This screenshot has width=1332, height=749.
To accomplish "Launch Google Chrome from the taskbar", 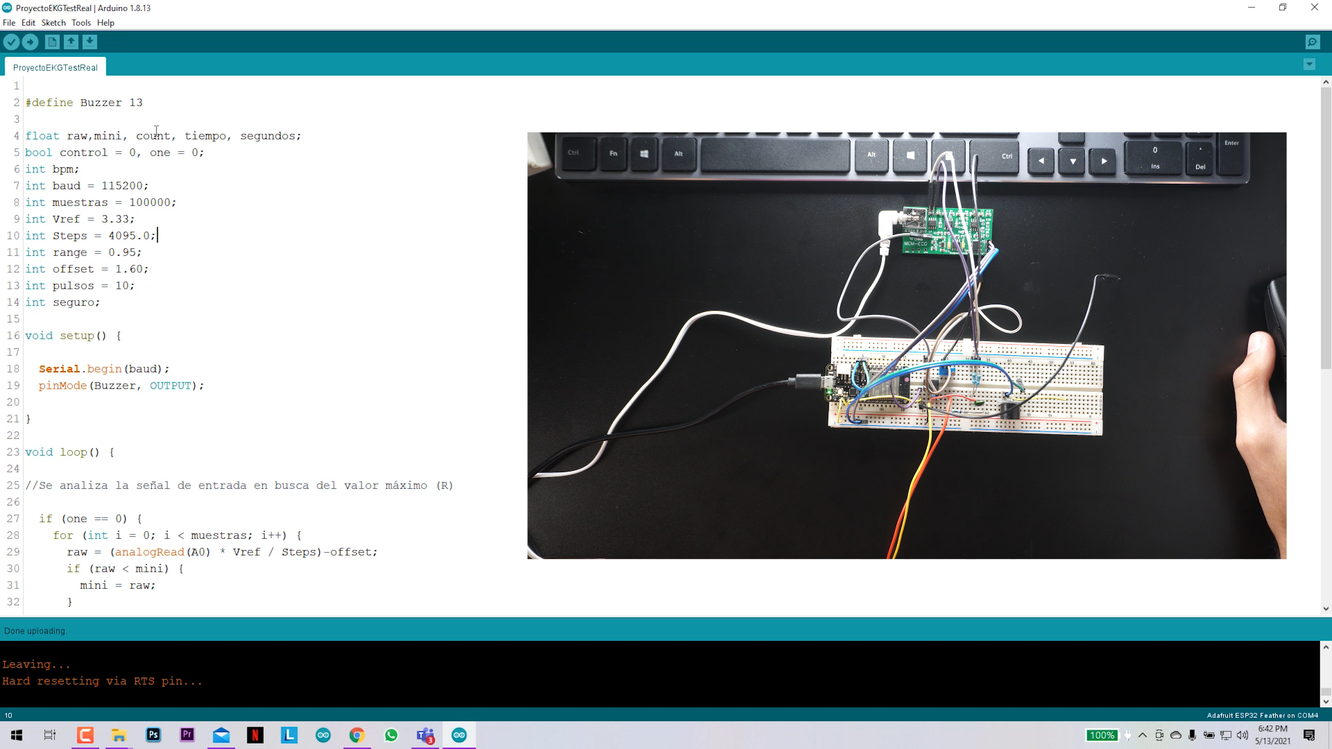I will click(x=357, y=735).
